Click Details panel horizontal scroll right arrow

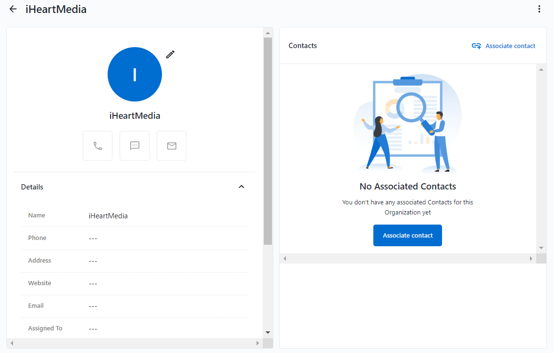(258, 343)
